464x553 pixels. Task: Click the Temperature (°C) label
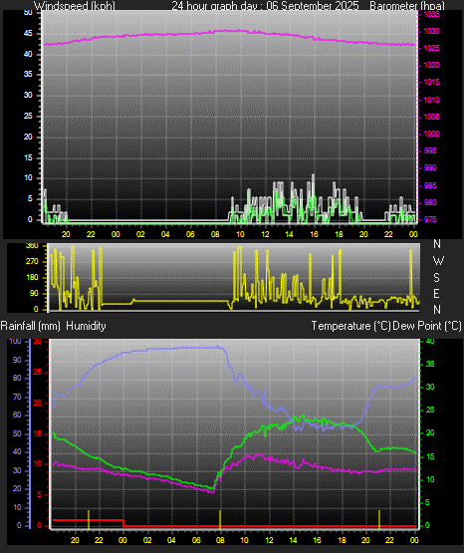pos(350,326)
